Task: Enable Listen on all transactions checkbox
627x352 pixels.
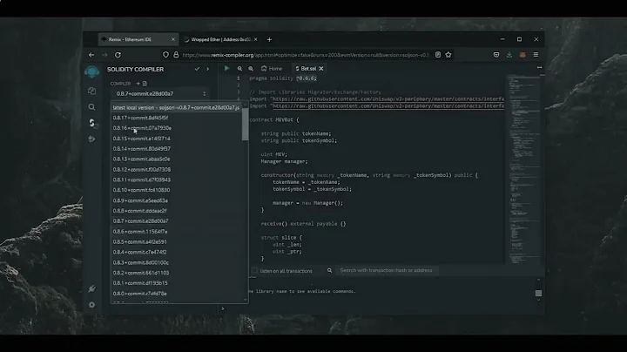Action: tap(254, 271)
